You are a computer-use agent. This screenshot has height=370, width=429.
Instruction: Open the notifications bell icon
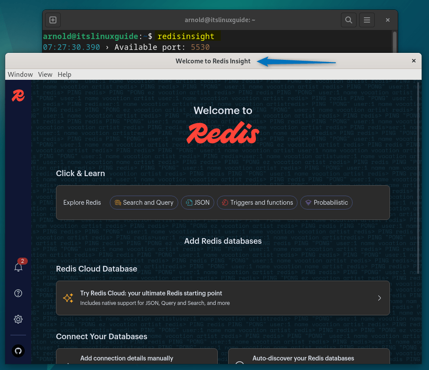click(x=18, y=267)
